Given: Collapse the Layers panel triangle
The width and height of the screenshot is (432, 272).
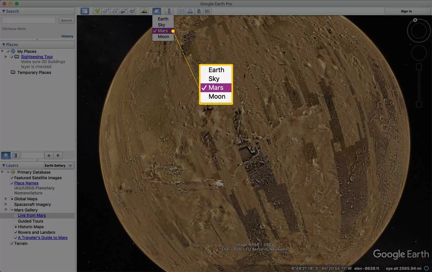Looking at the screenshot, I should (4, 165).
